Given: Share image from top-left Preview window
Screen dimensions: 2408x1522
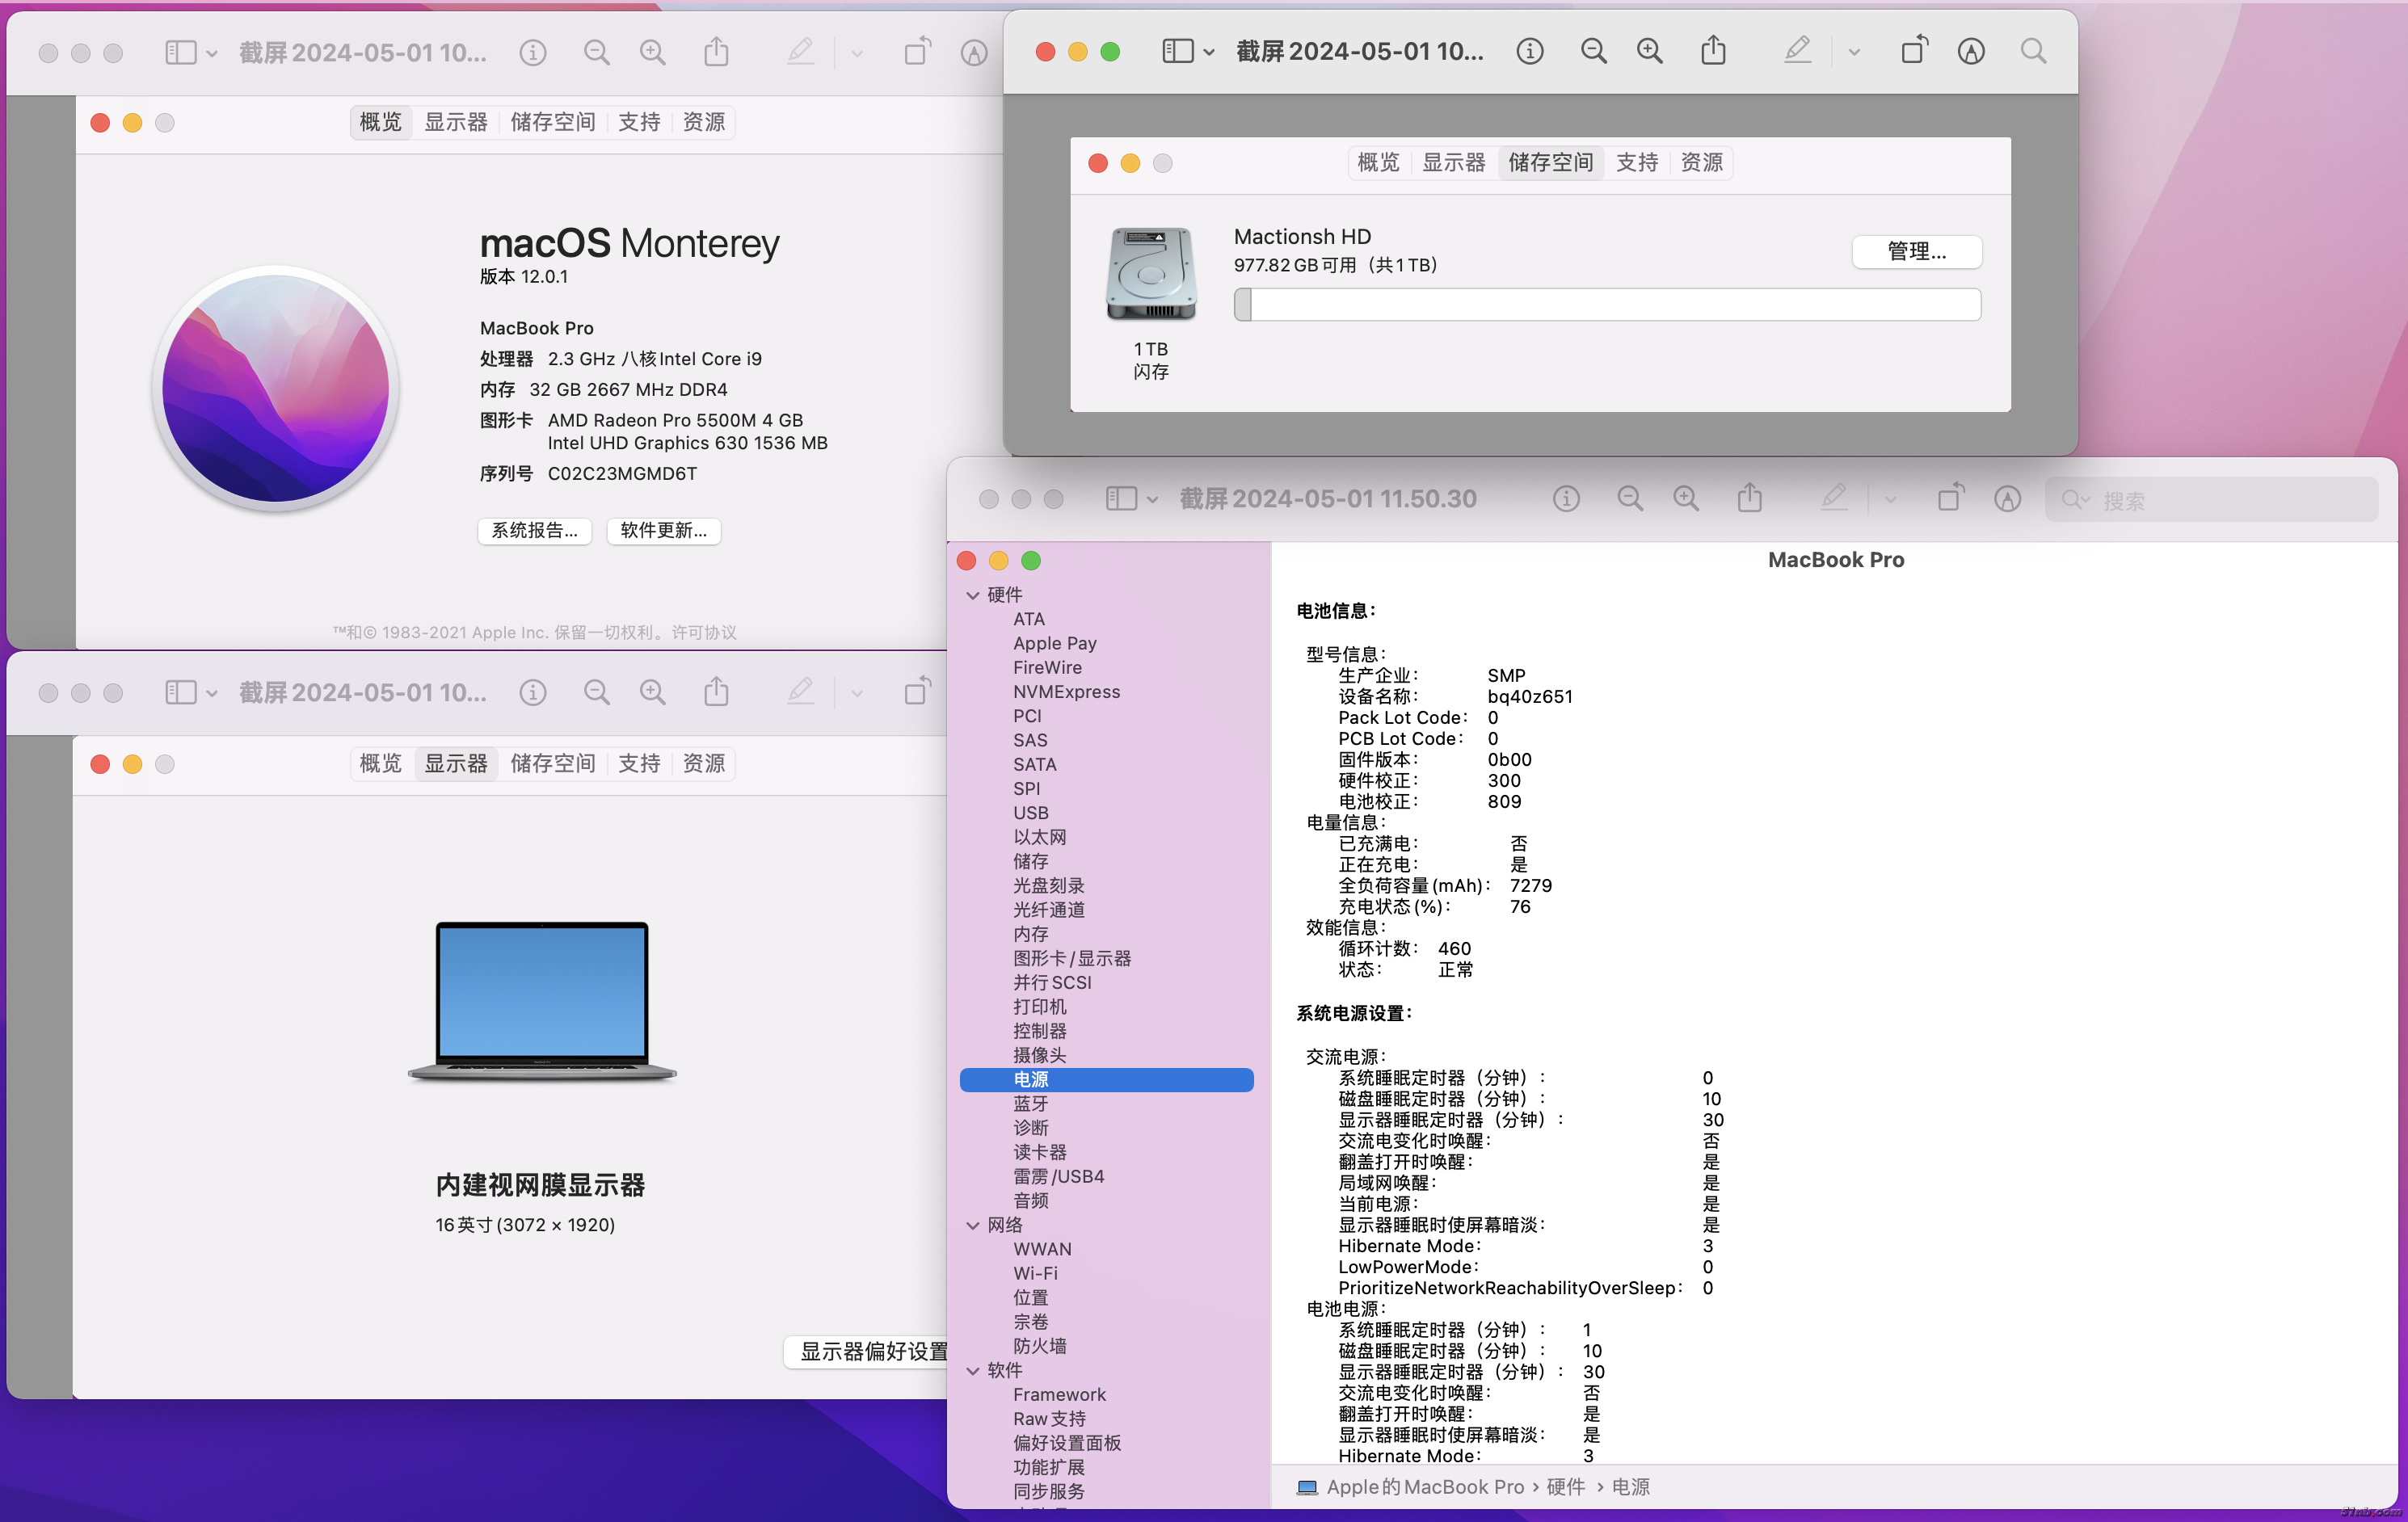Looking at the screenshot, I should click(x=716, y=51).
